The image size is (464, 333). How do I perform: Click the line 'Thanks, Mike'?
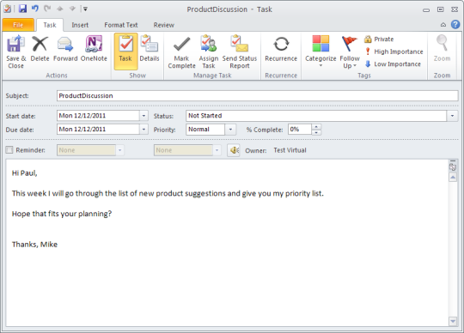34,245
